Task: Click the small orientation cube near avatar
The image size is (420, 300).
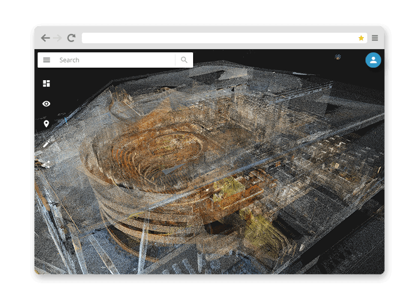Action: pyautogui.click(x=338, y=56)
